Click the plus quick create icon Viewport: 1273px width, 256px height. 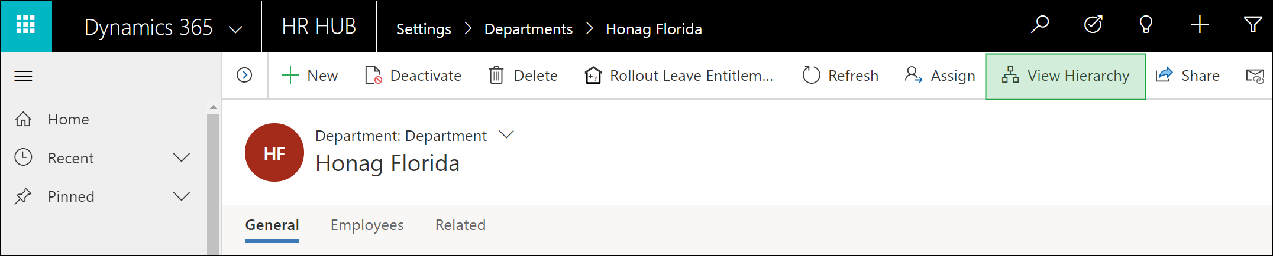click(1200, 25)
